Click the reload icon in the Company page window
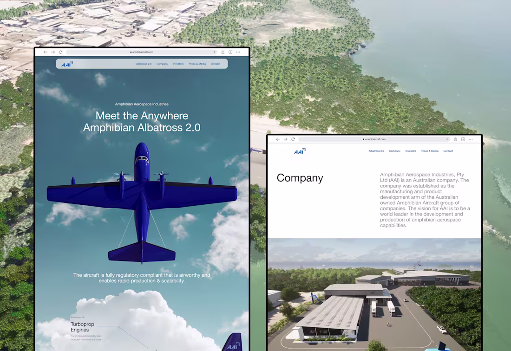The image size is (511, 351). pyautogui.click(x=293, y=139)
